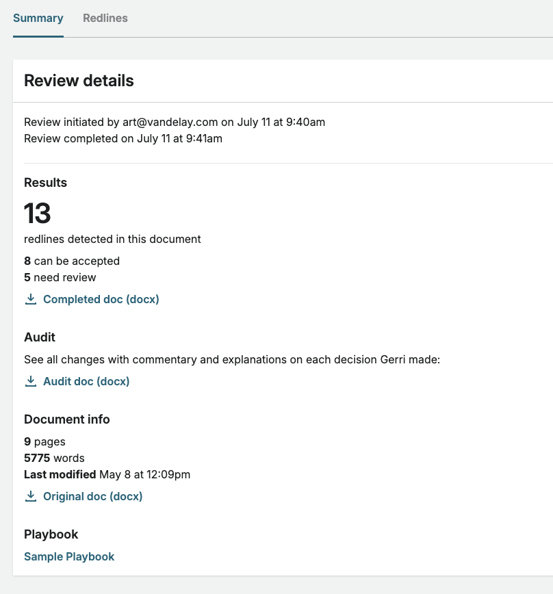Viewport: 553px width, 594px height.
Task: Download the Completed doc (docx) link
Action: [101, 299]
